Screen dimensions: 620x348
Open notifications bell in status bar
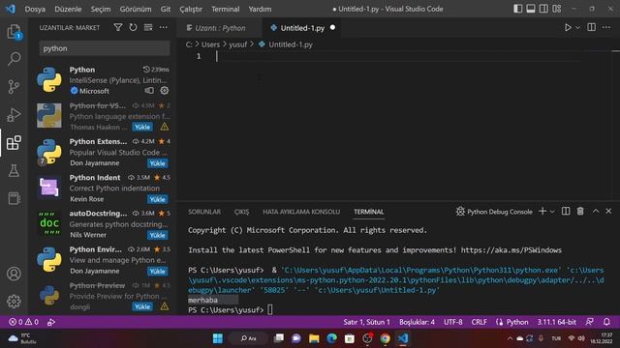point(606,322)
